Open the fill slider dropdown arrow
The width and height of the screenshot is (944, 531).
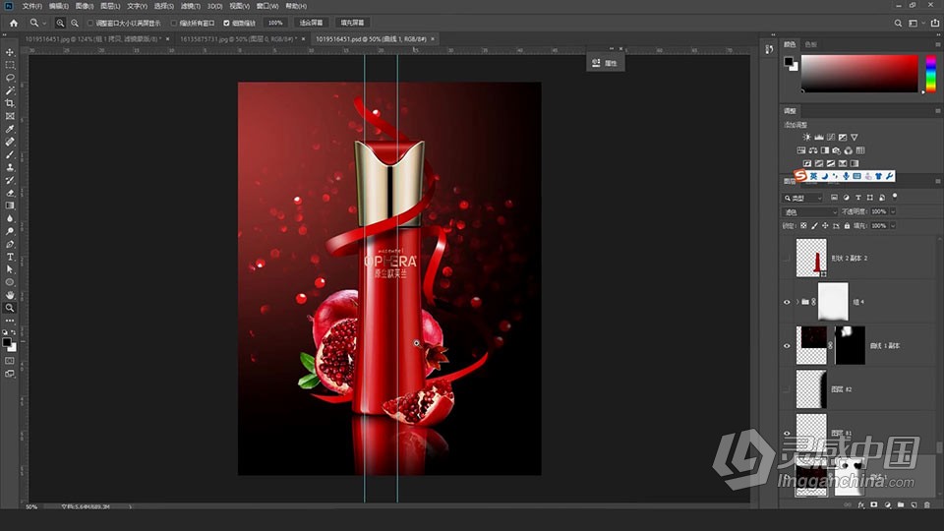[x=893, y=226]
